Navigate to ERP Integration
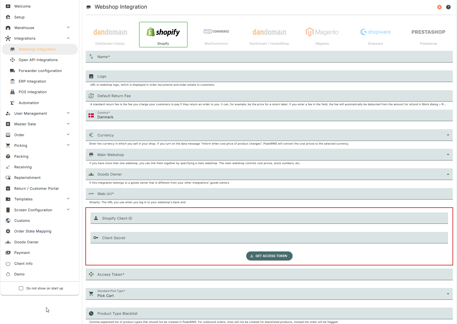Viewport: 457px width, 324px height. coord(40,81)
